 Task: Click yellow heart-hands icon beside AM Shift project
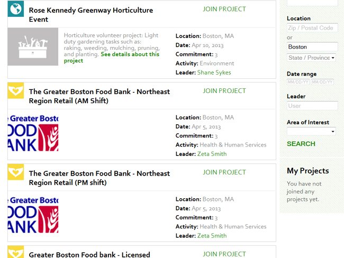pos(15,90)
